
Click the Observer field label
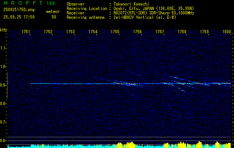pos(76,4)
